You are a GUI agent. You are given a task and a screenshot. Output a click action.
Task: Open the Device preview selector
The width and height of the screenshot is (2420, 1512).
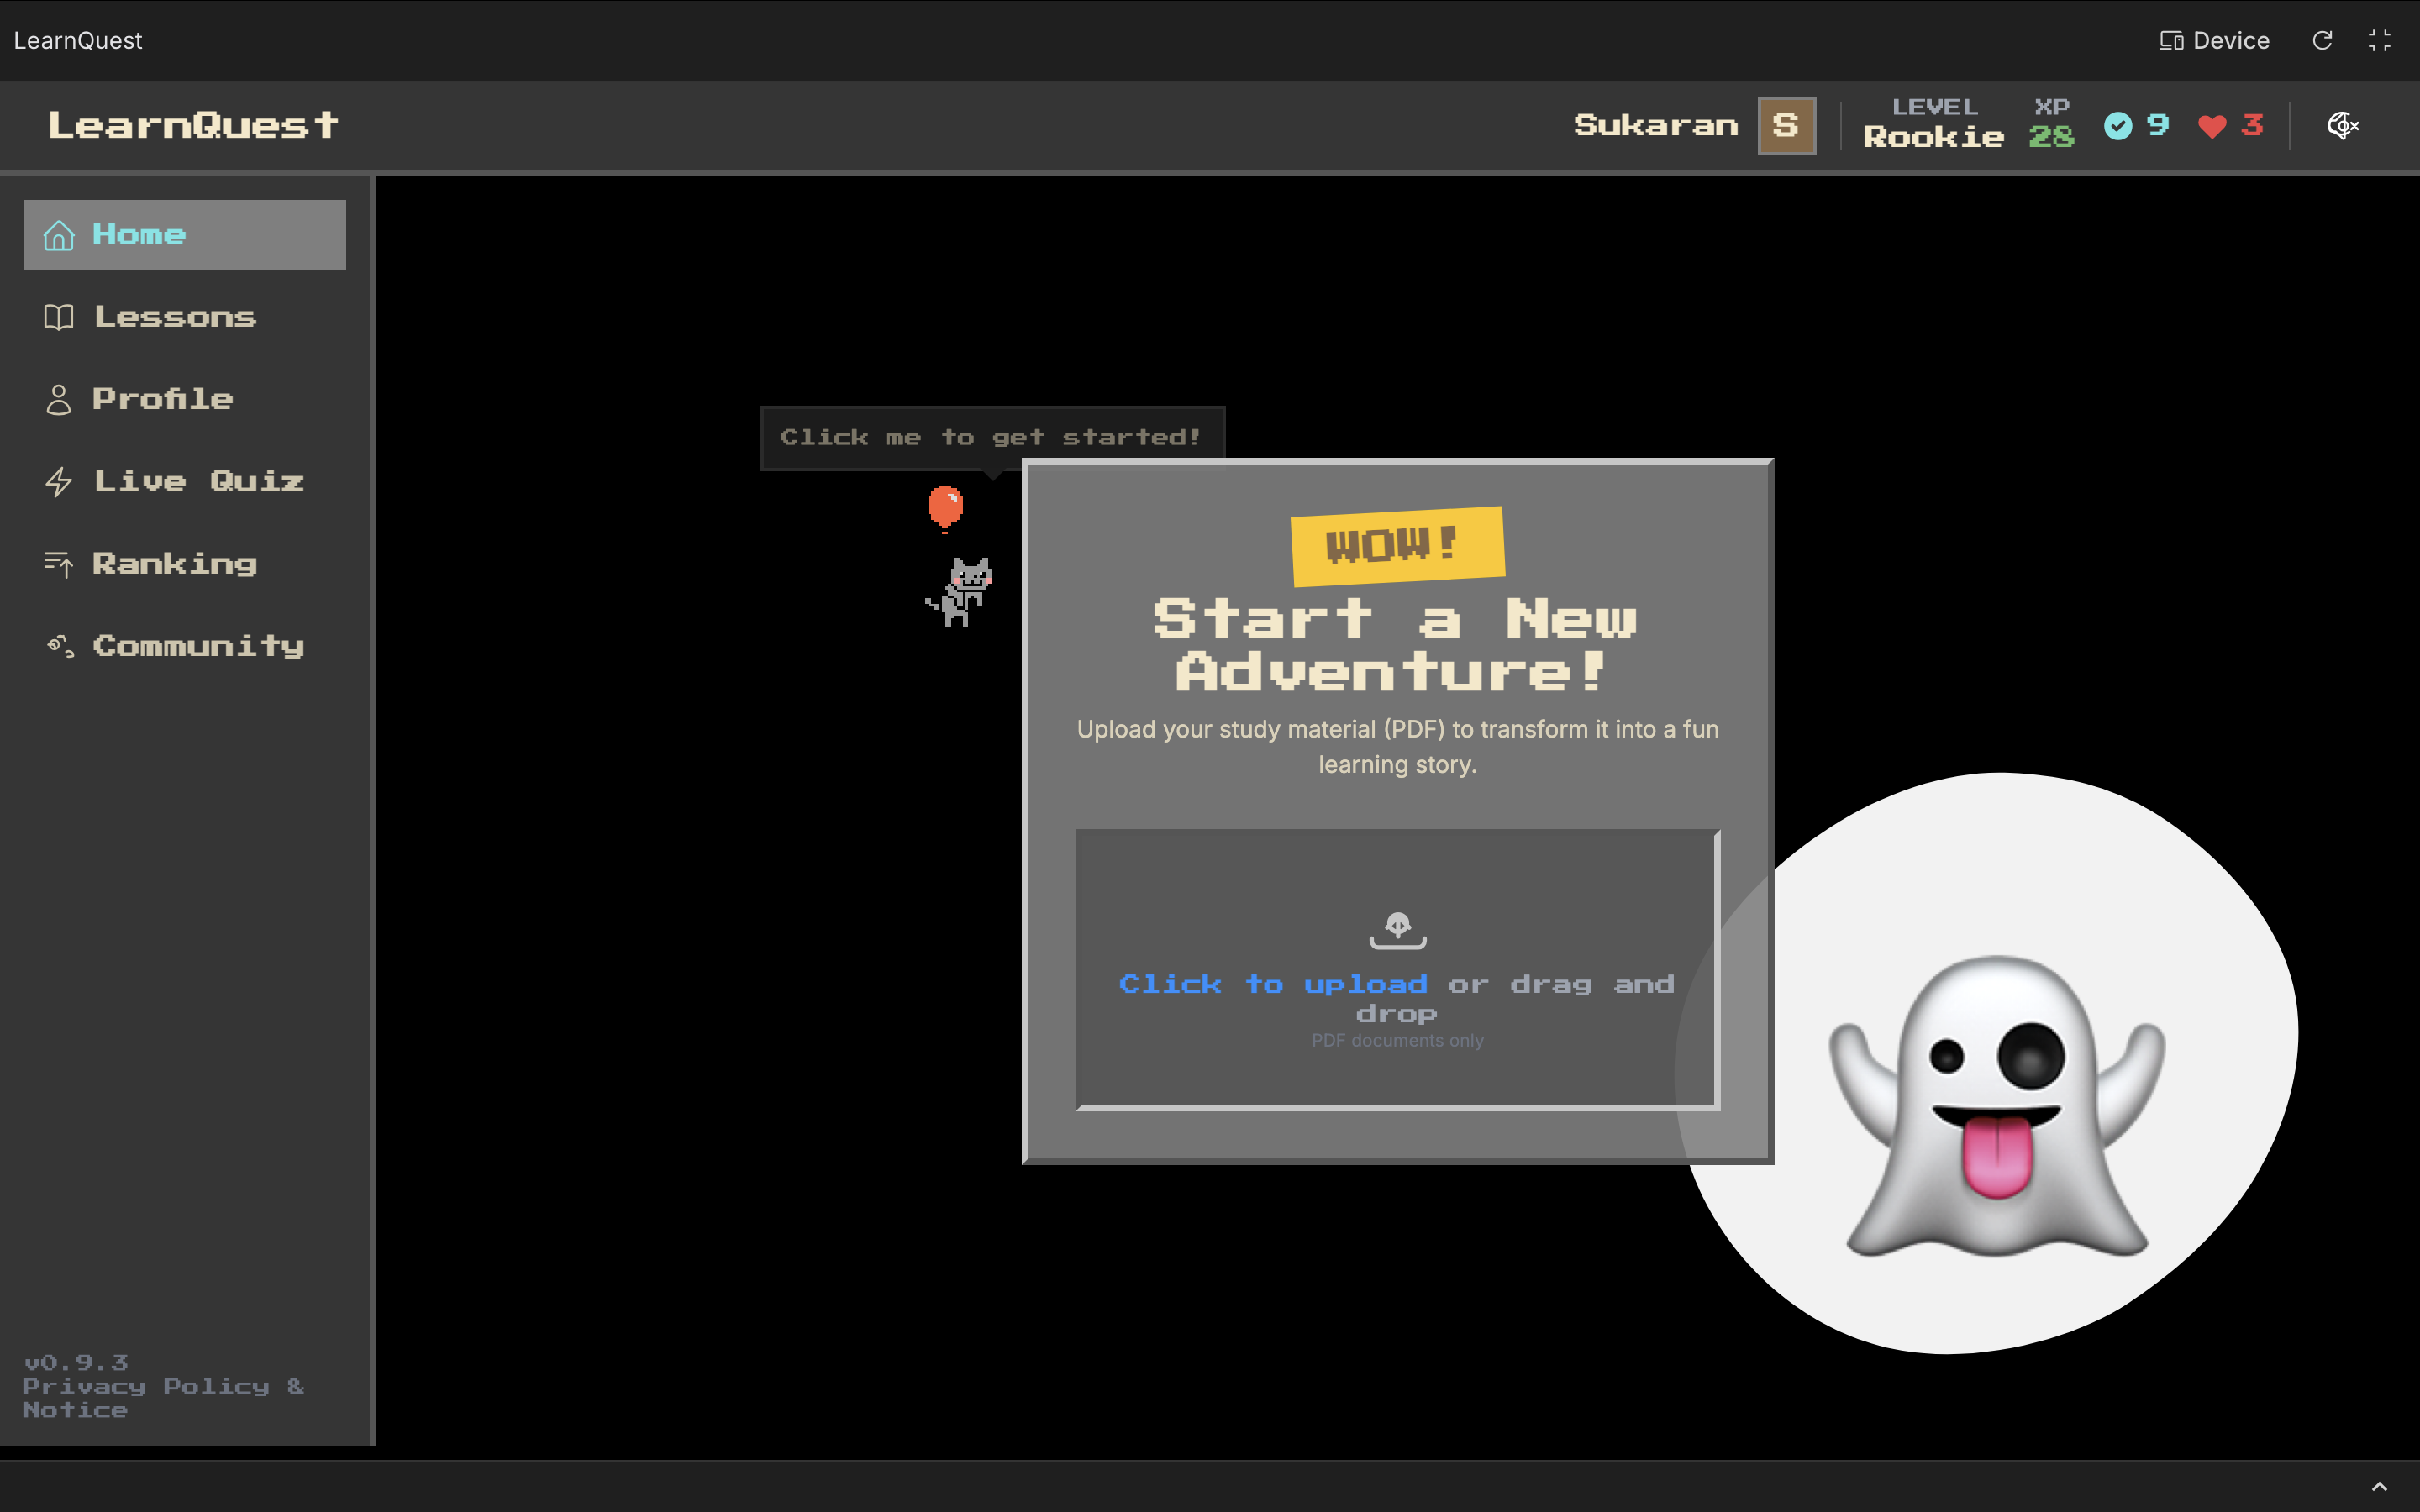2214,40
